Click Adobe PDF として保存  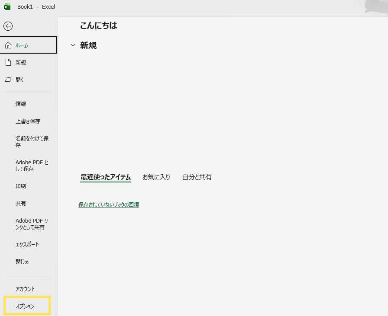32,166
